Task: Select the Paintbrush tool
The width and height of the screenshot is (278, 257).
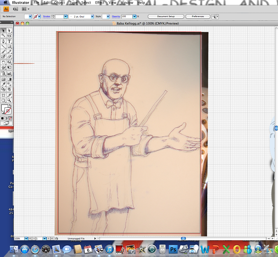Action: point(3,51)
